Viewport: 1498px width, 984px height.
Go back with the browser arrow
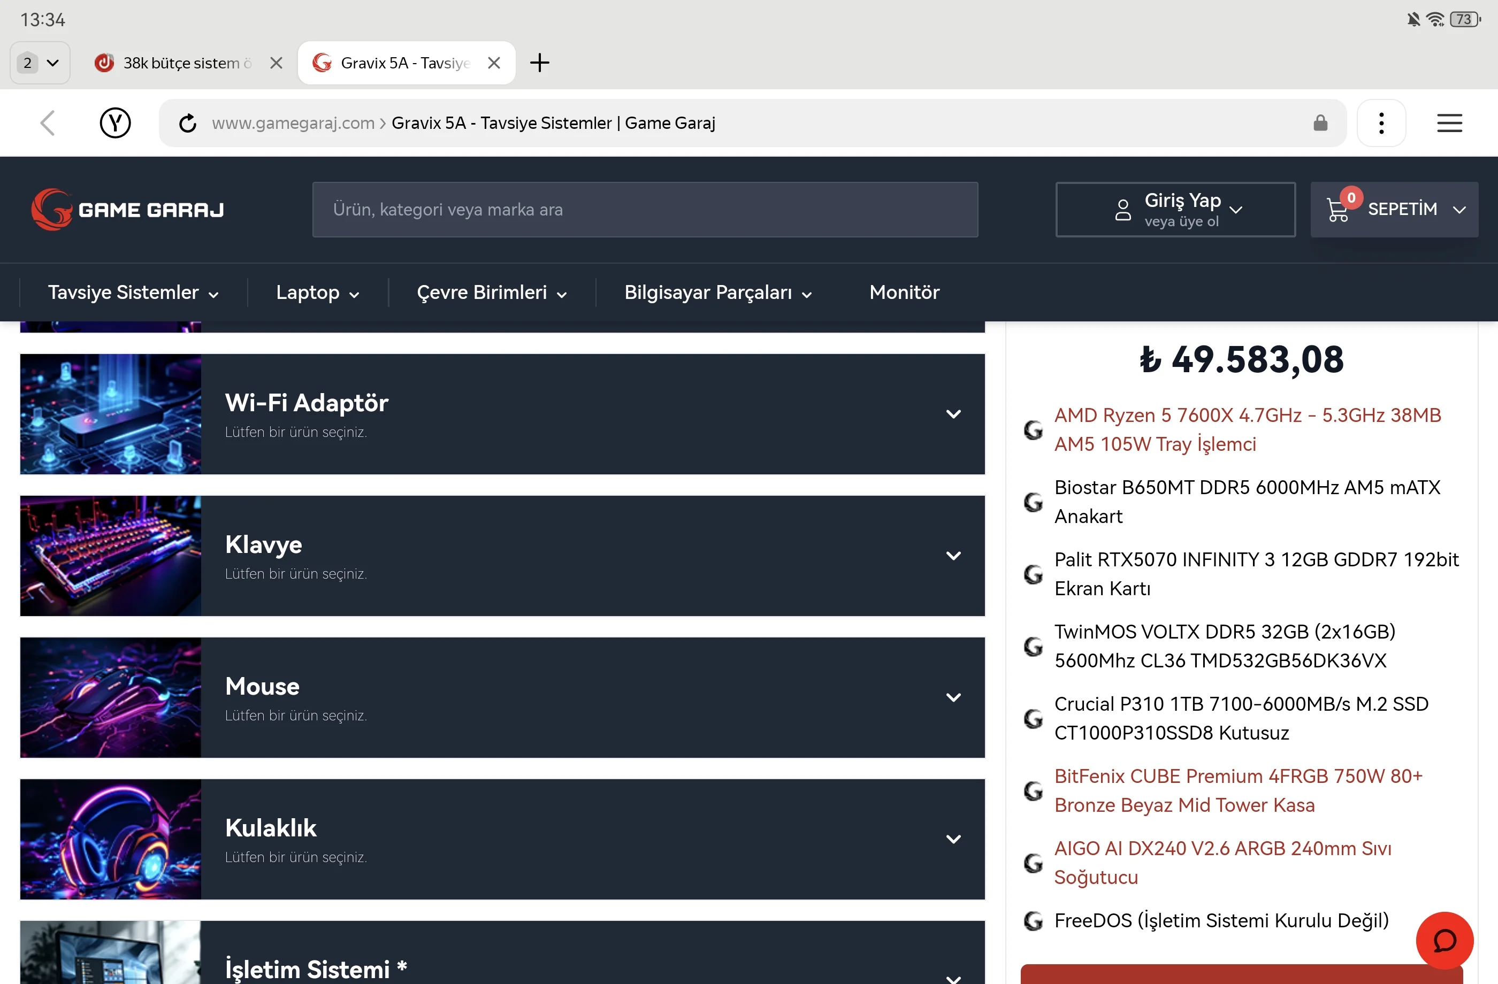48,124
